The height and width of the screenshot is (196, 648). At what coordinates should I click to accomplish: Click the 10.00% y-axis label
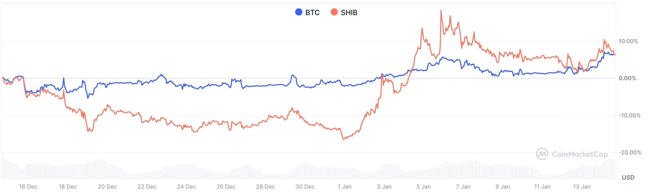(x=628, y=41)
